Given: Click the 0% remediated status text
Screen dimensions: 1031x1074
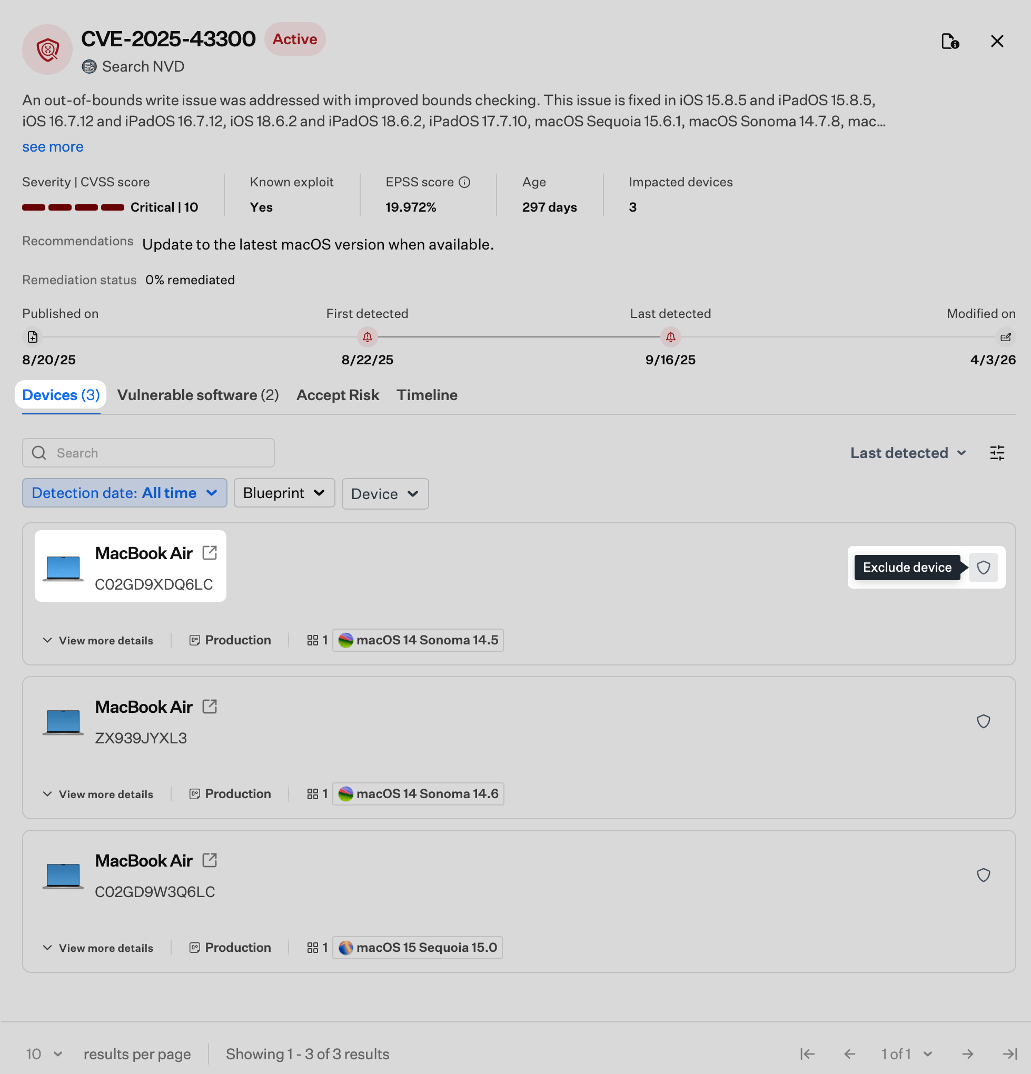Looking at the screenshot, I should 190,280.
